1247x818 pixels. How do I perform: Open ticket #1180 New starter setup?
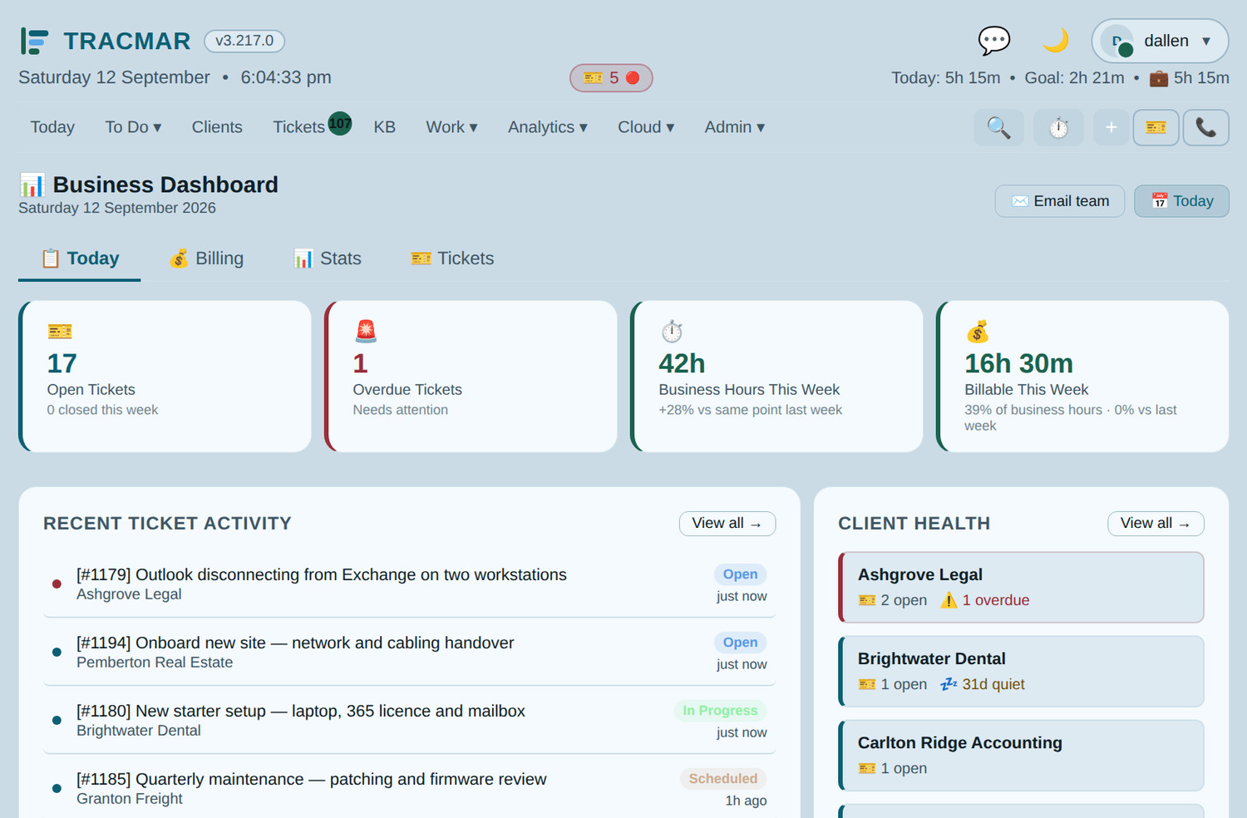click(x=409, y=720)
